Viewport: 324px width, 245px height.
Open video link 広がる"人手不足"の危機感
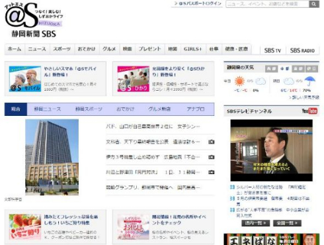273,213
